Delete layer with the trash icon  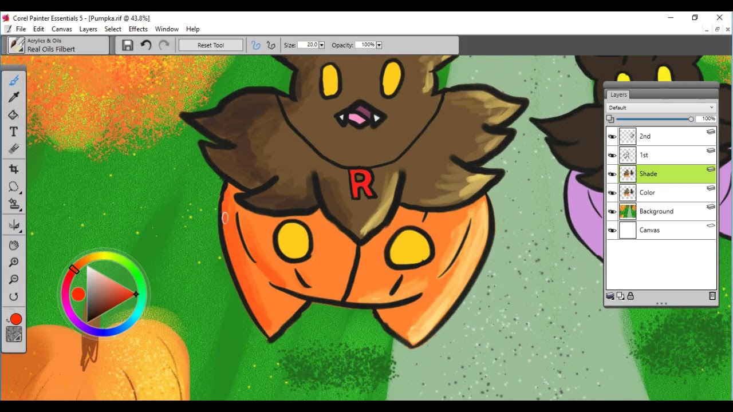click(712, 296)
